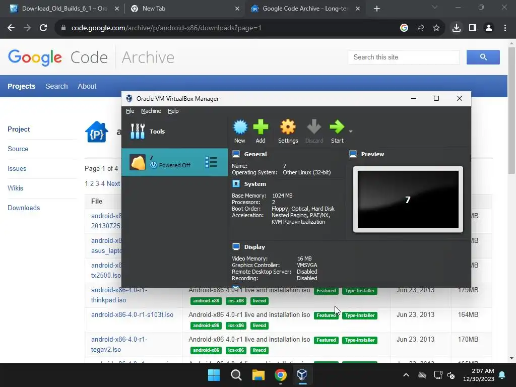Select Tools in VirtualBox sidebar
Image resolution: width=516 pixels, height=387 pixels.
point(174,132)
